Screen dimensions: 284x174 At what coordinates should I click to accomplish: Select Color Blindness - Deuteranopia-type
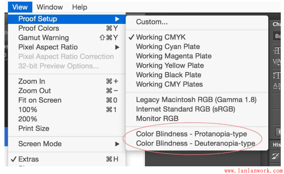tap(195, 143)
